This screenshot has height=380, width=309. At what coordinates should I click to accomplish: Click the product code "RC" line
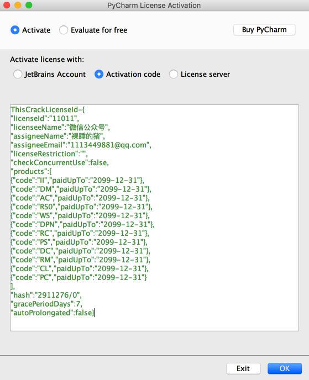(80, 234)
